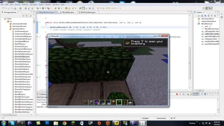The width and height of the screenshot is (224, 126).
Task: Select Achievement.java in Package Explorer
Action: click(21, 31)
